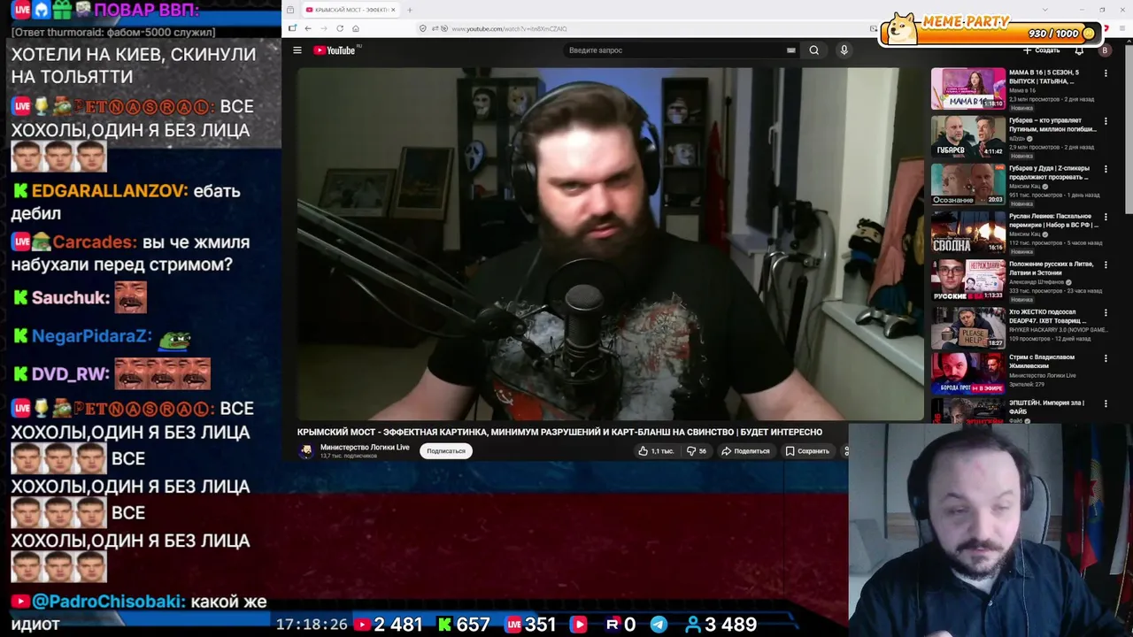Open the on-screen keyboard icon in search box
The height and width of the screenshot is (637, 1133).
coord(790,50)
